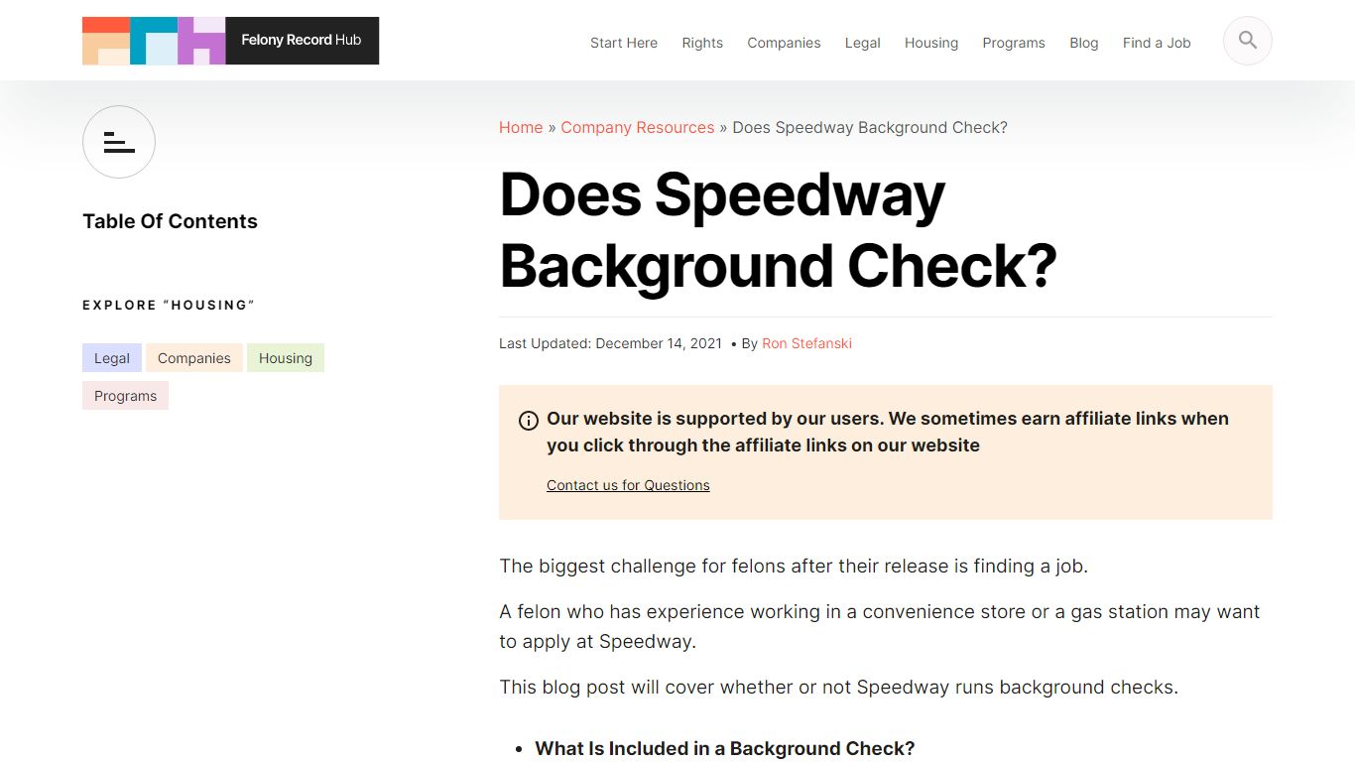Open the search magnifier icon
Screen dimensions: 1355x762
point(1247,41)
